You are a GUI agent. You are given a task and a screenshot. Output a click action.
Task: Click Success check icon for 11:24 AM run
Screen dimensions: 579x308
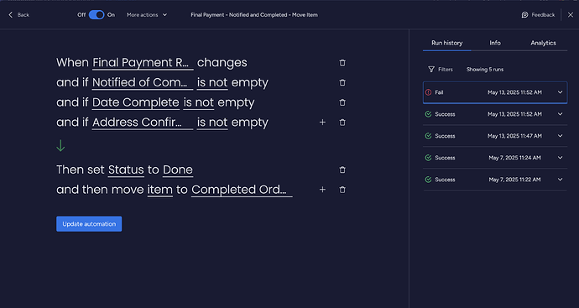[x=428, y=158]
